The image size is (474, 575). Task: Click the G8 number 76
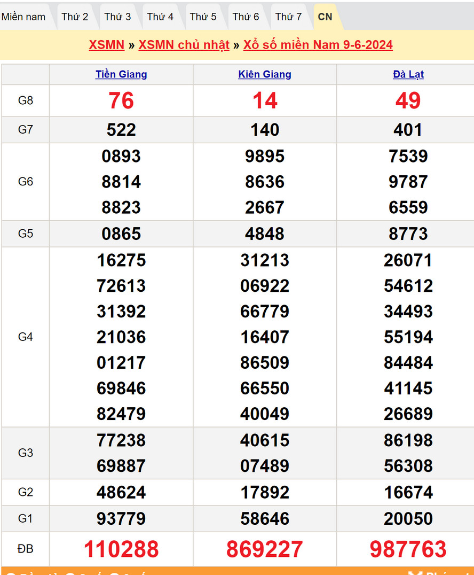click(121, 100)
